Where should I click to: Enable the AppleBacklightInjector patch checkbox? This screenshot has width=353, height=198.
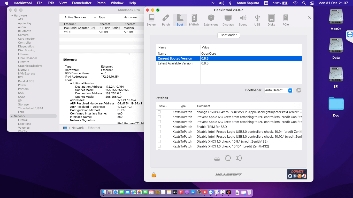tap(159, 112)
